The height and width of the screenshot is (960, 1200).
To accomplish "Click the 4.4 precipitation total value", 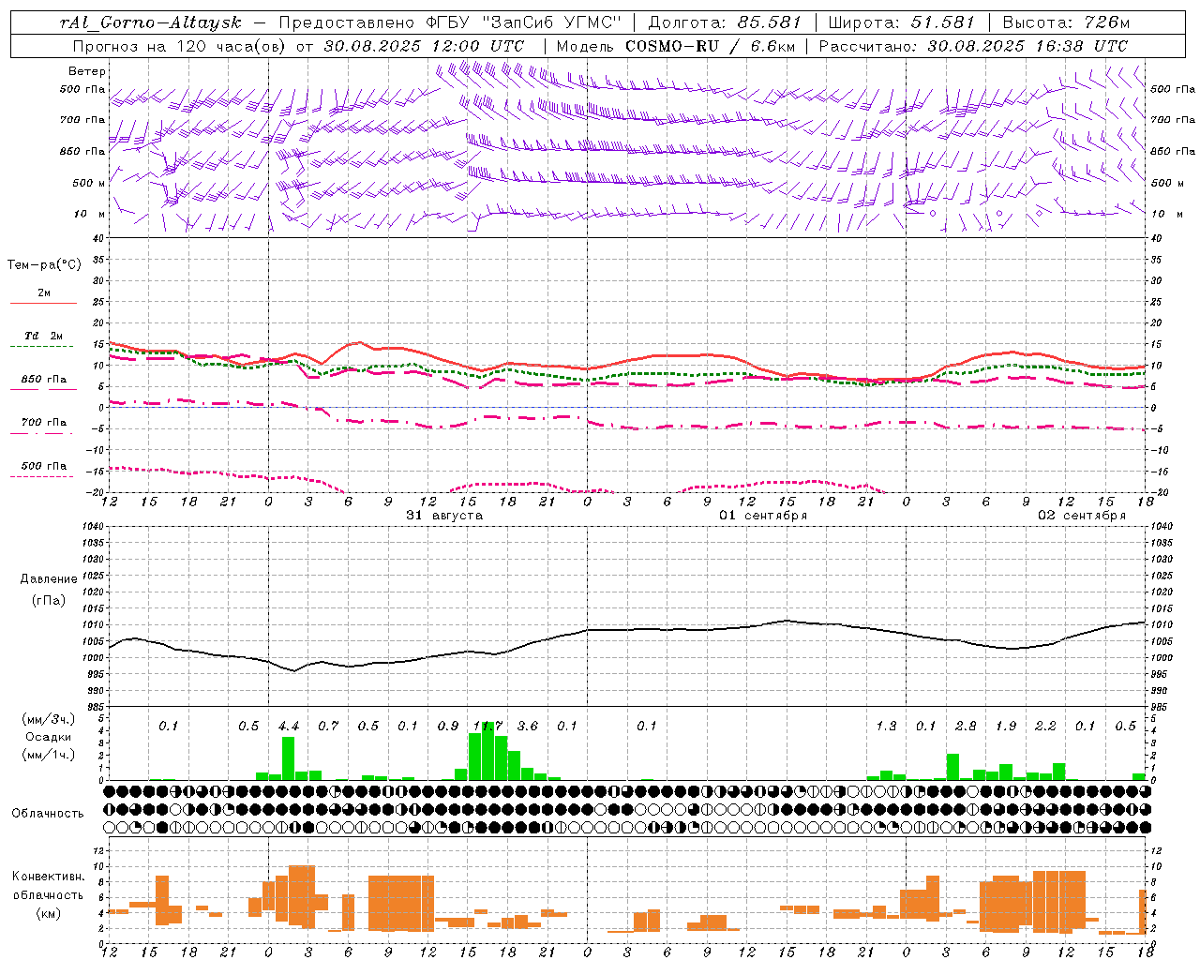I will tap(289, 727).
